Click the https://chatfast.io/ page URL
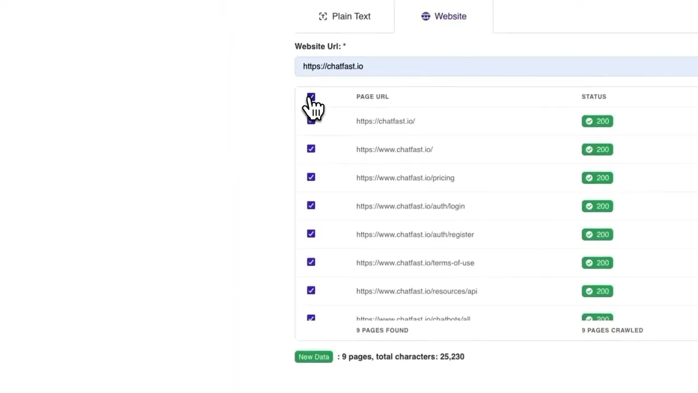This screenshot has width=698, height=393. click(386, 121)
